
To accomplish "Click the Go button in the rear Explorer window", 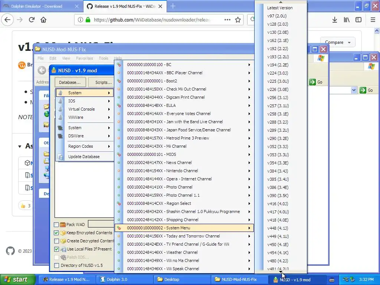I will (x=366, y=91).
